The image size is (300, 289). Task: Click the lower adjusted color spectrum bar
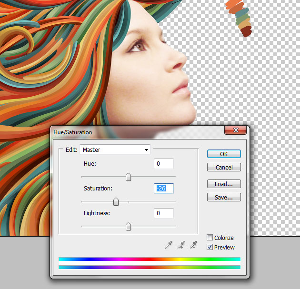pos(150,267)
